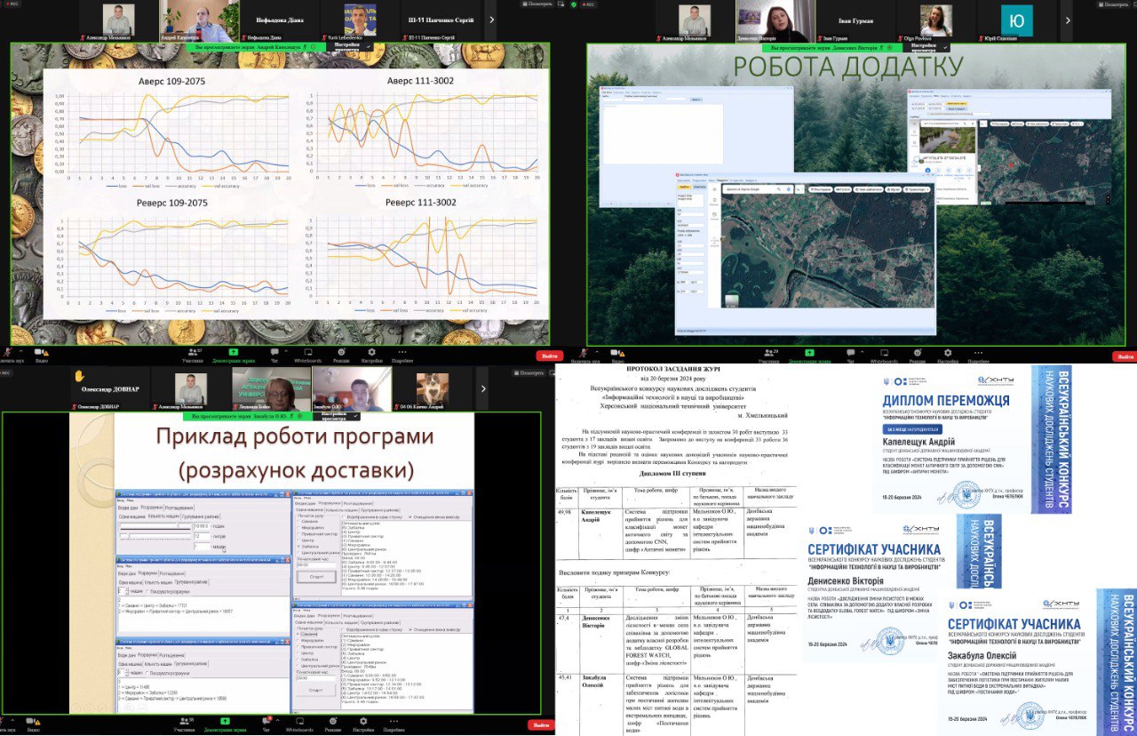The image size is (1137, 736).
Task: Click green encryption shield in РОБОТА ДОДАТКУ window
Action: (574, 4)
